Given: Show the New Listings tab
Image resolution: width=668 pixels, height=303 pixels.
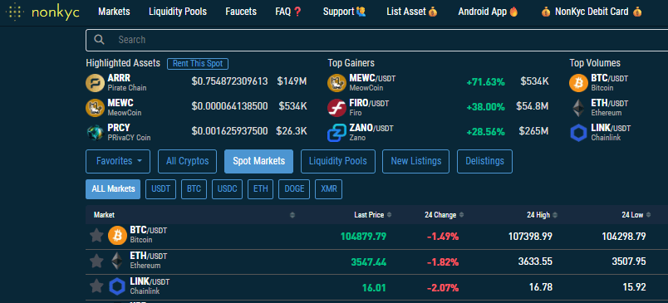Looking at the screenshot, I should tap(415, 161).
